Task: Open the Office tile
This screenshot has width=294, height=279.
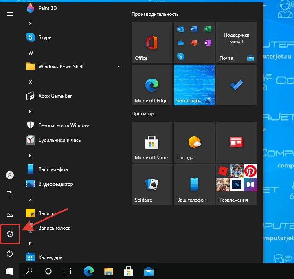Action: click(151, 43)
